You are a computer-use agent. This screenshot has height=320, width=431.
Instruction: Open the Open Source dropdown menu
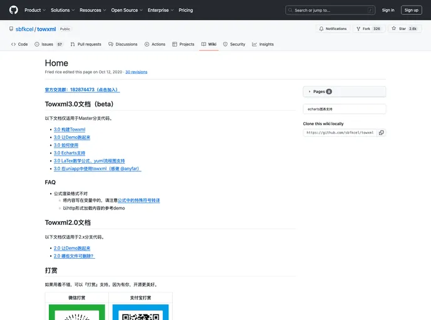point(127,10)
